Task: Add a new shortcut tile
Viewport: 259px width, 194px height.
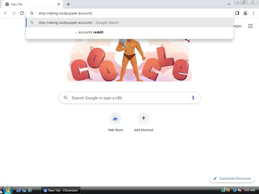Action: click(144, 122)
